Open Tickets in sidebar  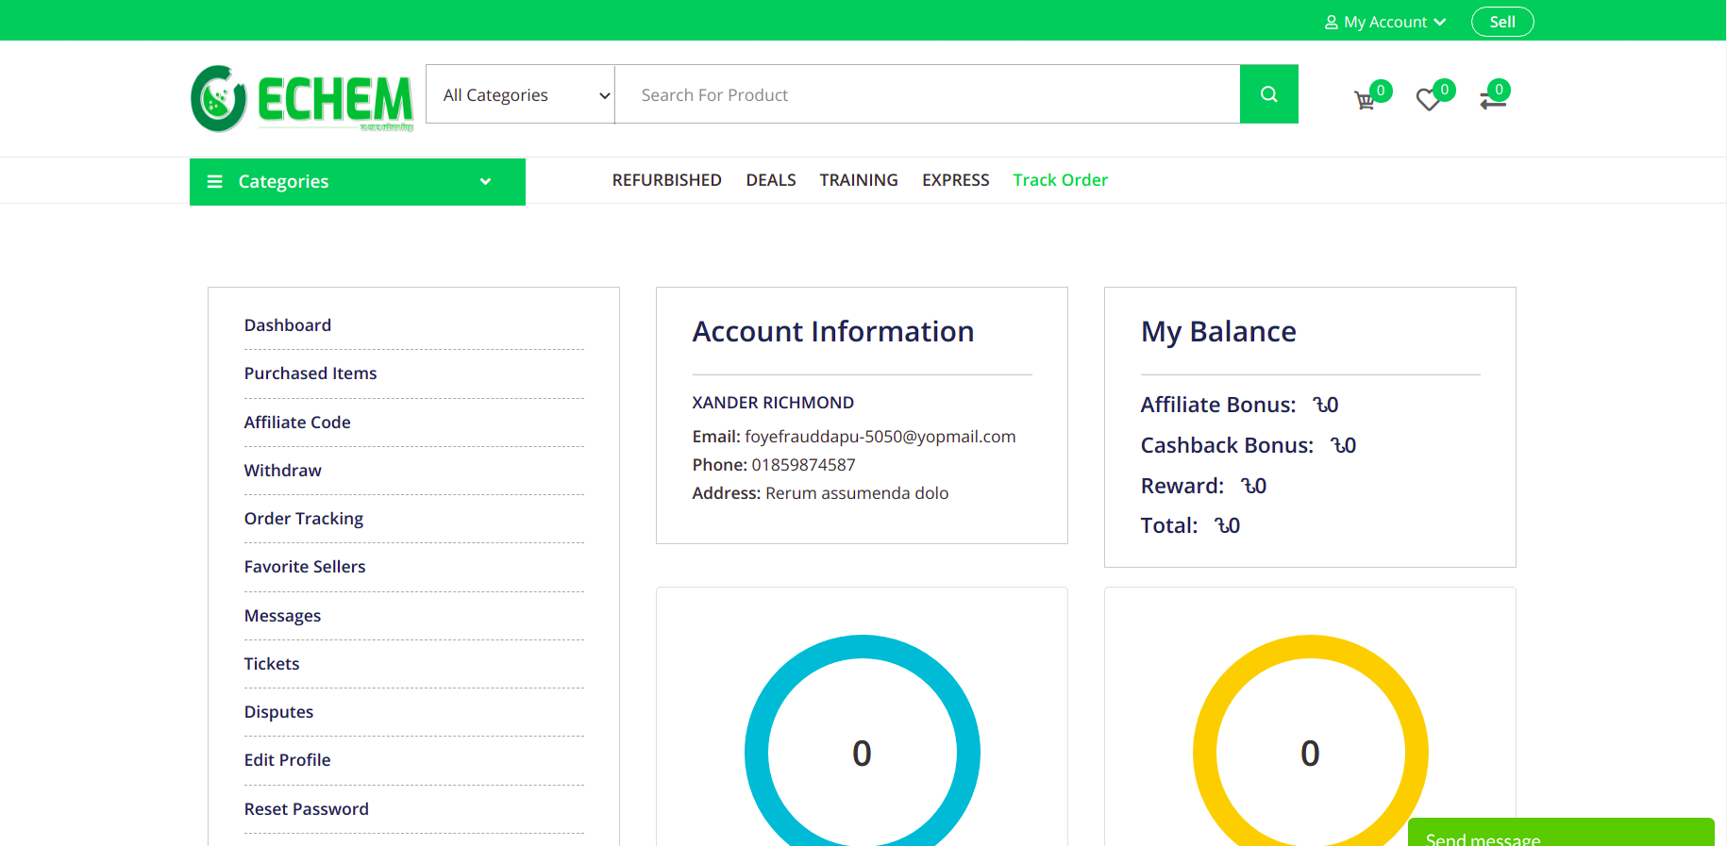pyautogui.click(x=272, y=664)
